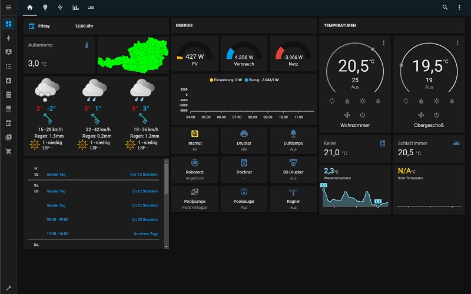Switch to the LOG tab

90,8
